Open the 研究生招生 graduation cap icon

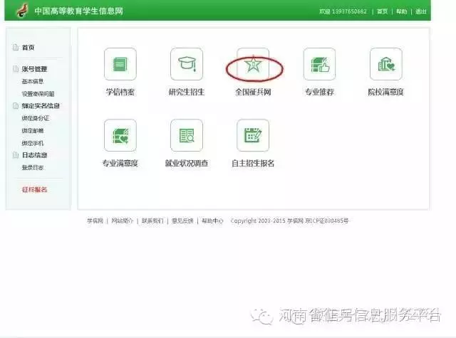[x=187, y=64]
